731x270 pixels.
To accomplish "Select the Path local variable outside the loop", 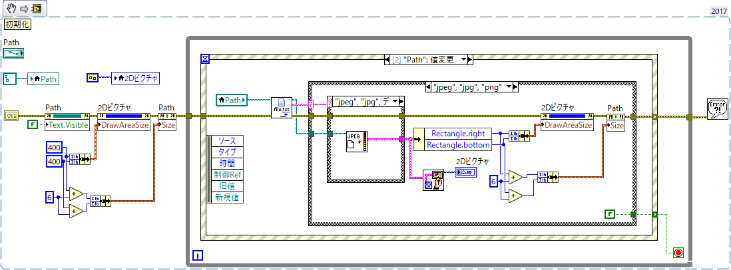I will coord(43,78).
